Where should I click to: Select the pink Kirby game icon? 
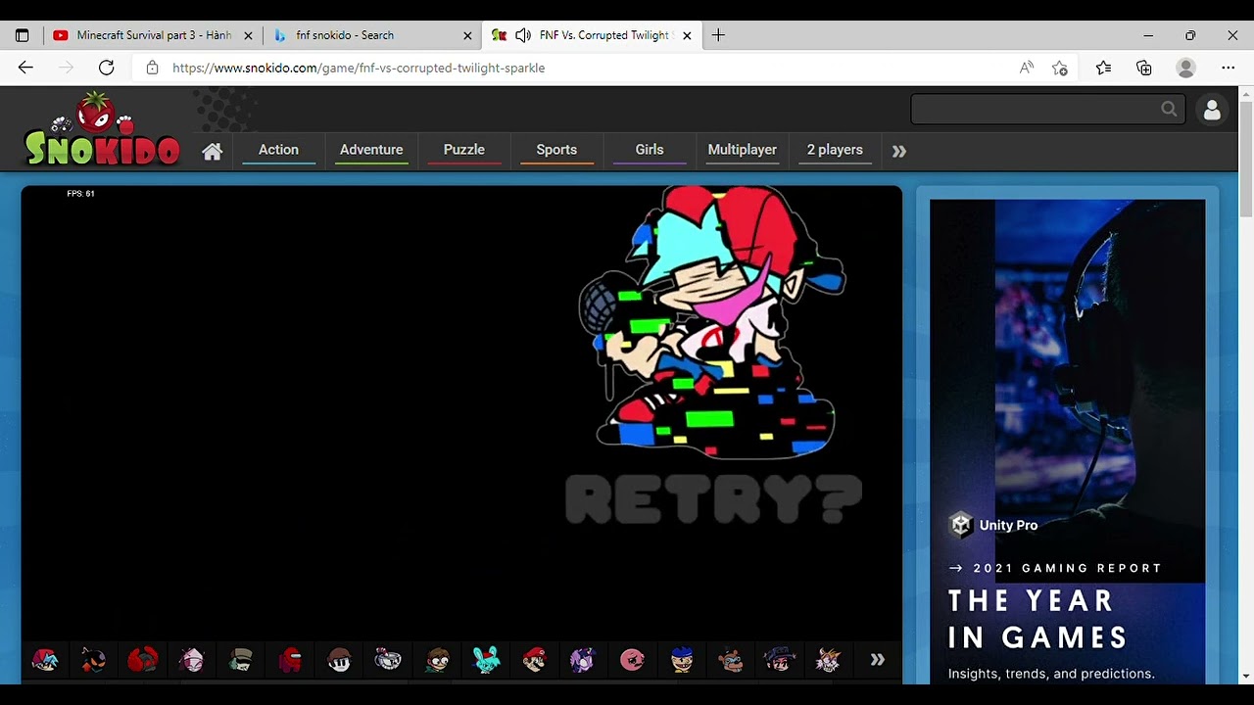pyautogui.click(x=633, y=660)
